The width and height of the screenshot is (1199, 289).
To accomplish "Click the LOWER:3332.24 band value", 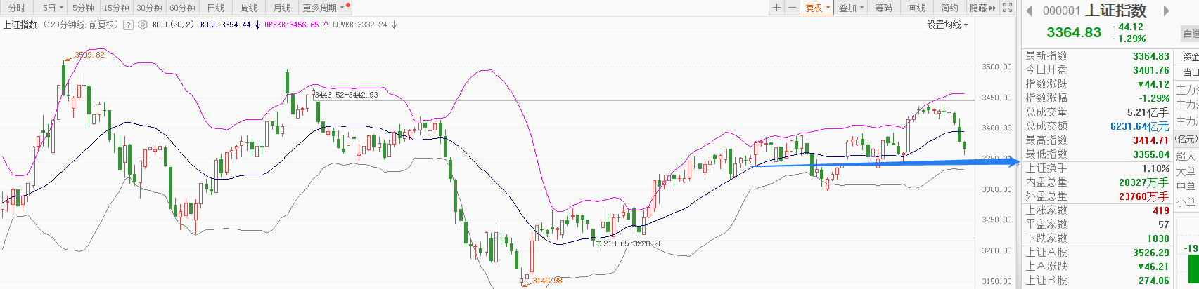I will (x=359, y=25).
